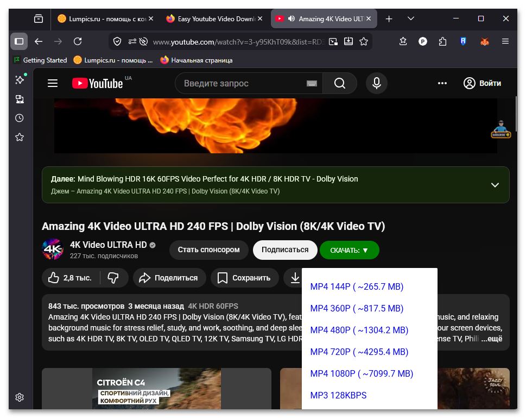Click Поделиться share button
Image resolution: width=526 pixels, height=418 pixels.
169,278
